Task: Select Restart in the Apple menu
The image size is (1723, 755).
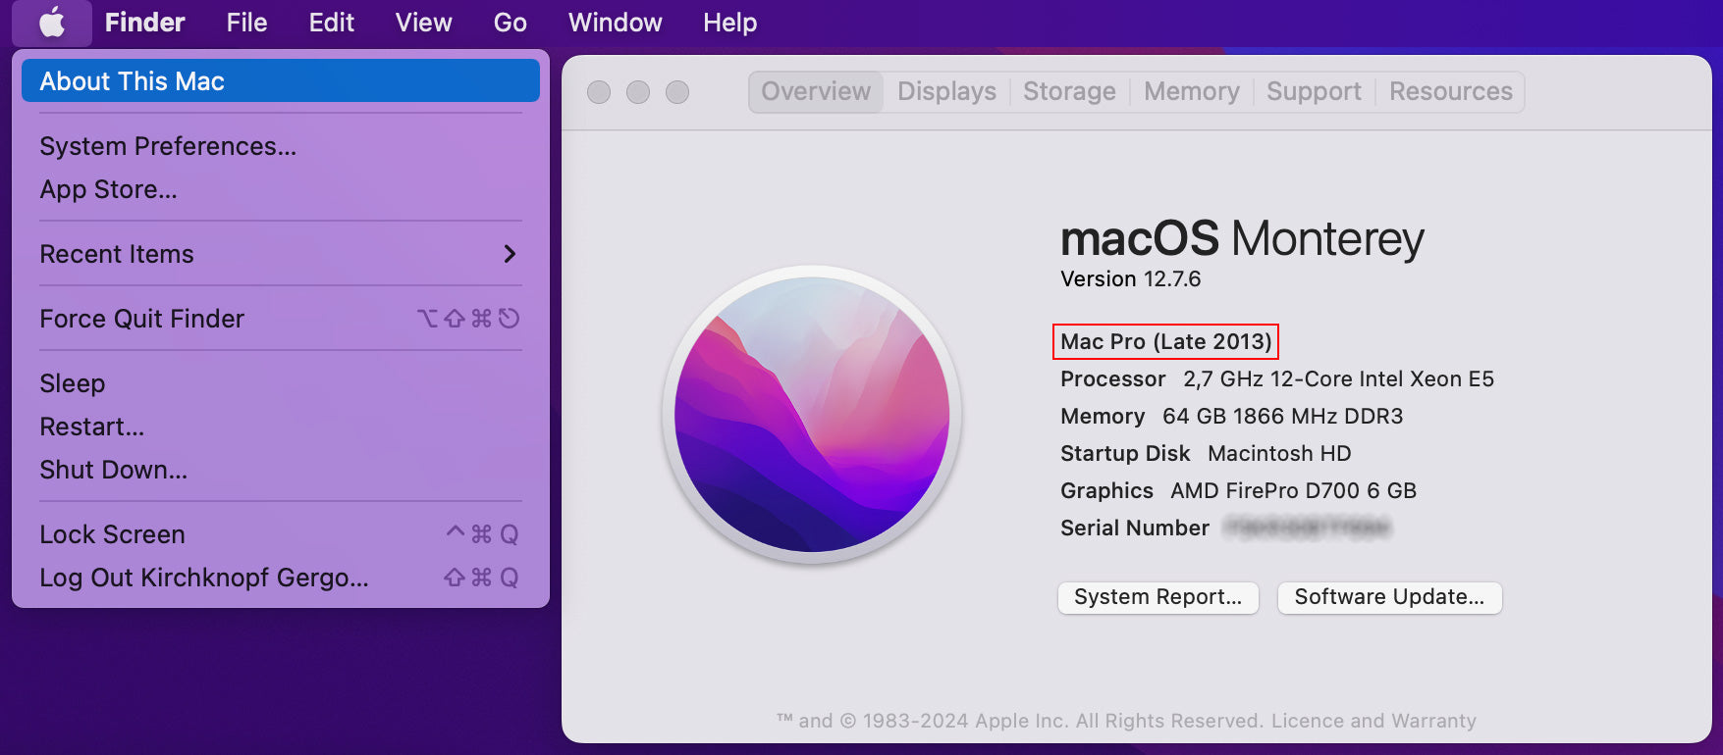Action: [x=92, y=427]
